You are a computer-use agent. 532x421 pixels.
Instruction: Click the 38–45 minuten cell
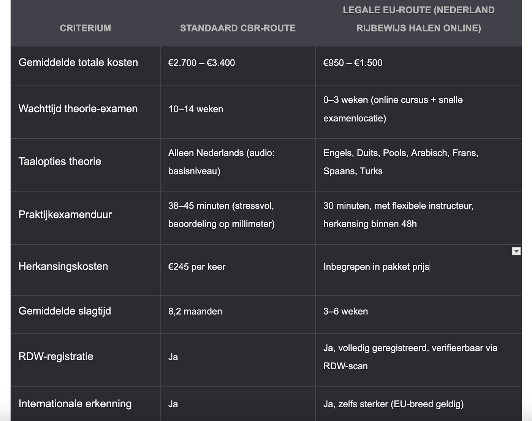click(221, 215)
